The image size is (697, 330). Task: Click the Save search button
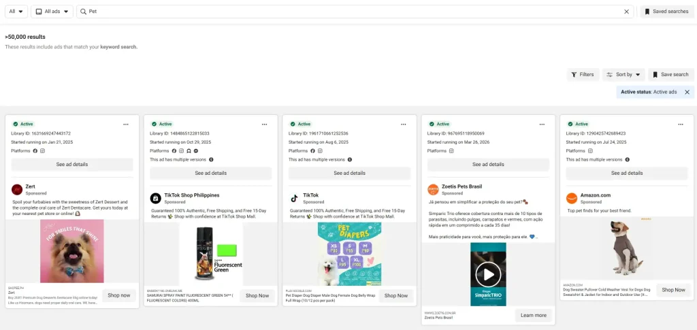pyautogui.click(x=670, y=75)
